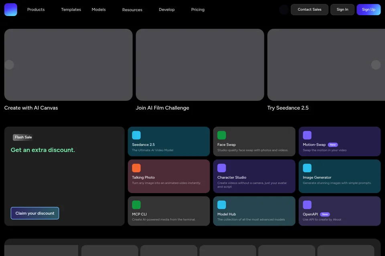Image resolution: width=385 pixels, height=256 pixels.
Task: Click the Join AI Film Challenge caption
Action: coord(162,108)
